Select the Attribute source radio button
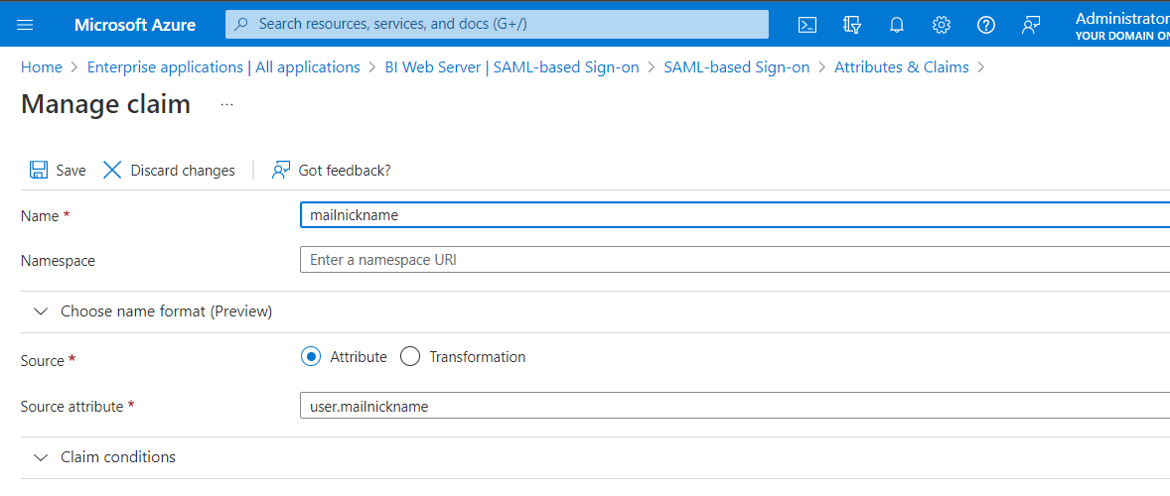The height and width of the screenshot is (496, 1170). [311, 356]
